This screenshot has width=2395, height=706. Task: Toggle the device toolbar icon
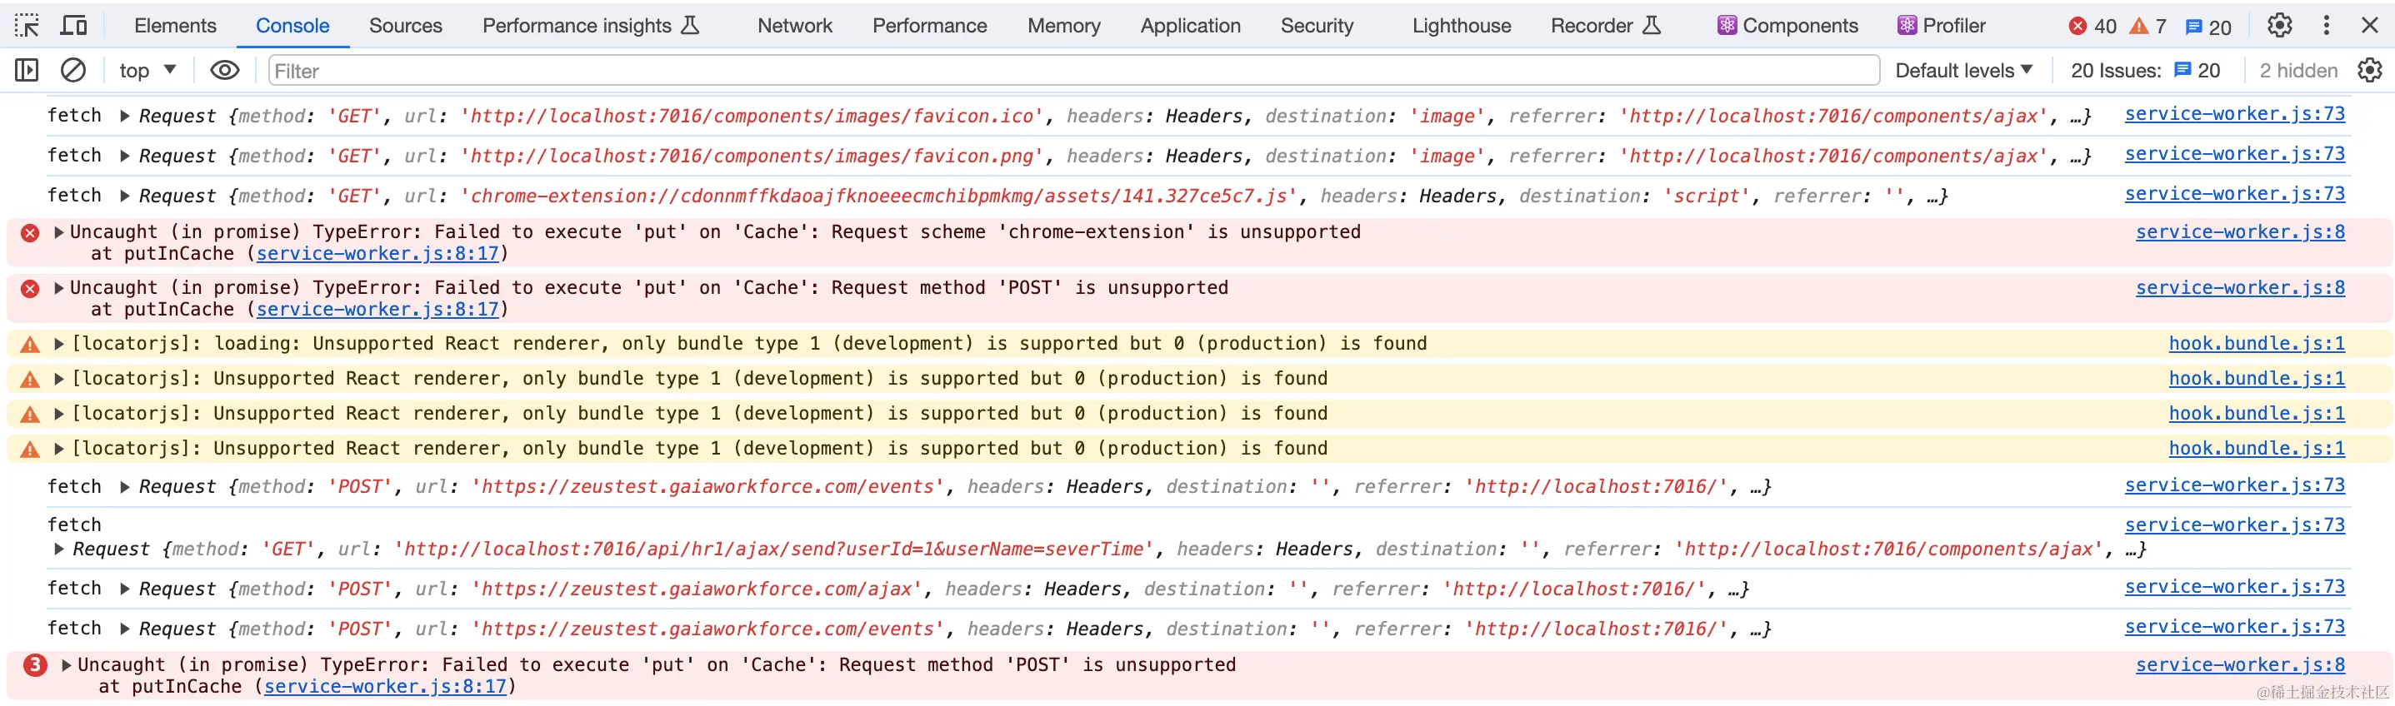[73, 25]
